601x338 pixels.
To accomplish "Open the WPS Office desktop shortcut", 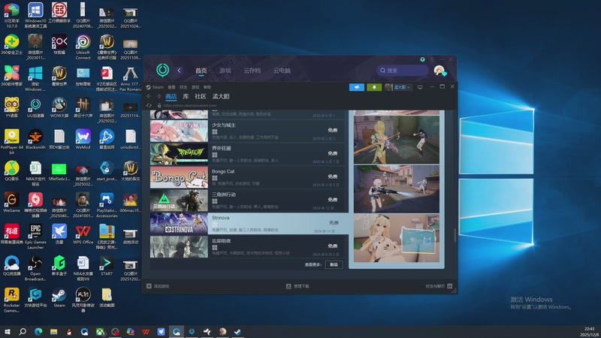I will (83, 234).
